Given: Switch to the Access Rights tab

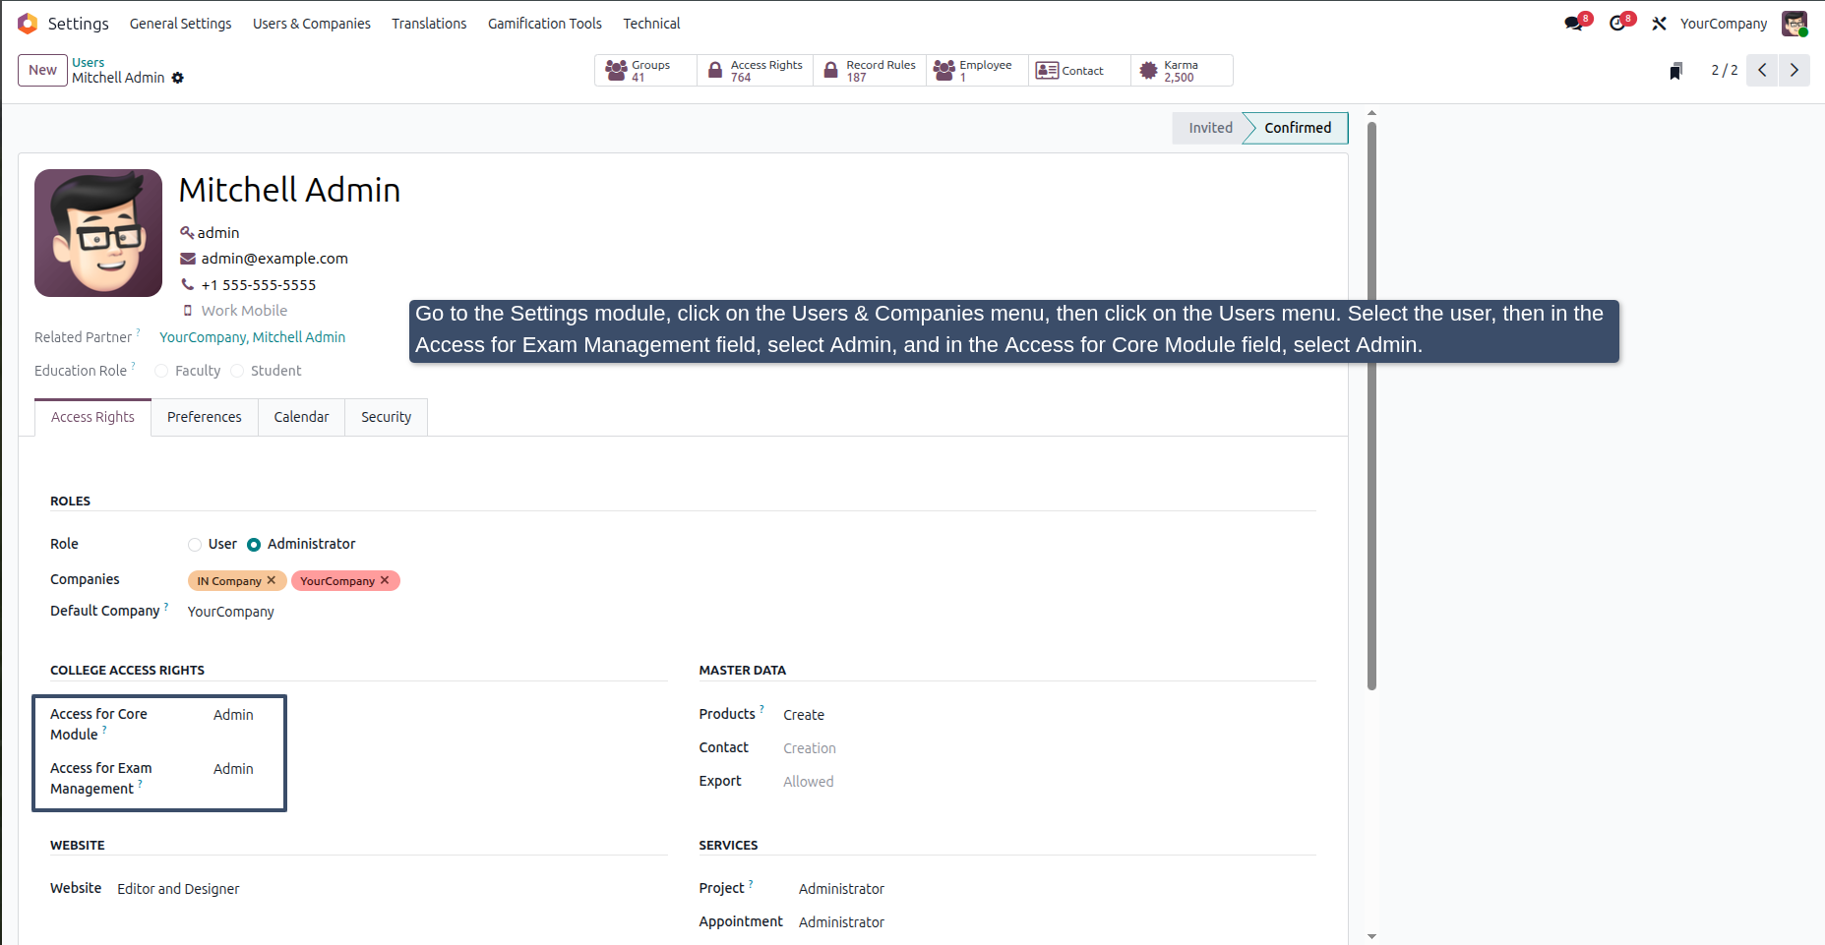Looking at the screenshot, I should click(x=92, y=417).
